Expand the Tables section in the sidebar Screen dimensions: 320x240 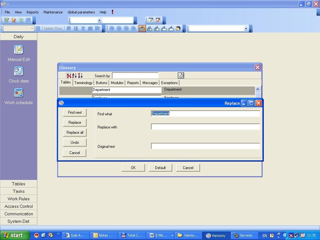pyautogui.click(x=18, y=184)
